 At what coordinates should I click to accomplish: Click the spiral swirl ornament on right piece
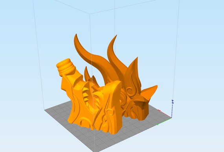point(130,91)
